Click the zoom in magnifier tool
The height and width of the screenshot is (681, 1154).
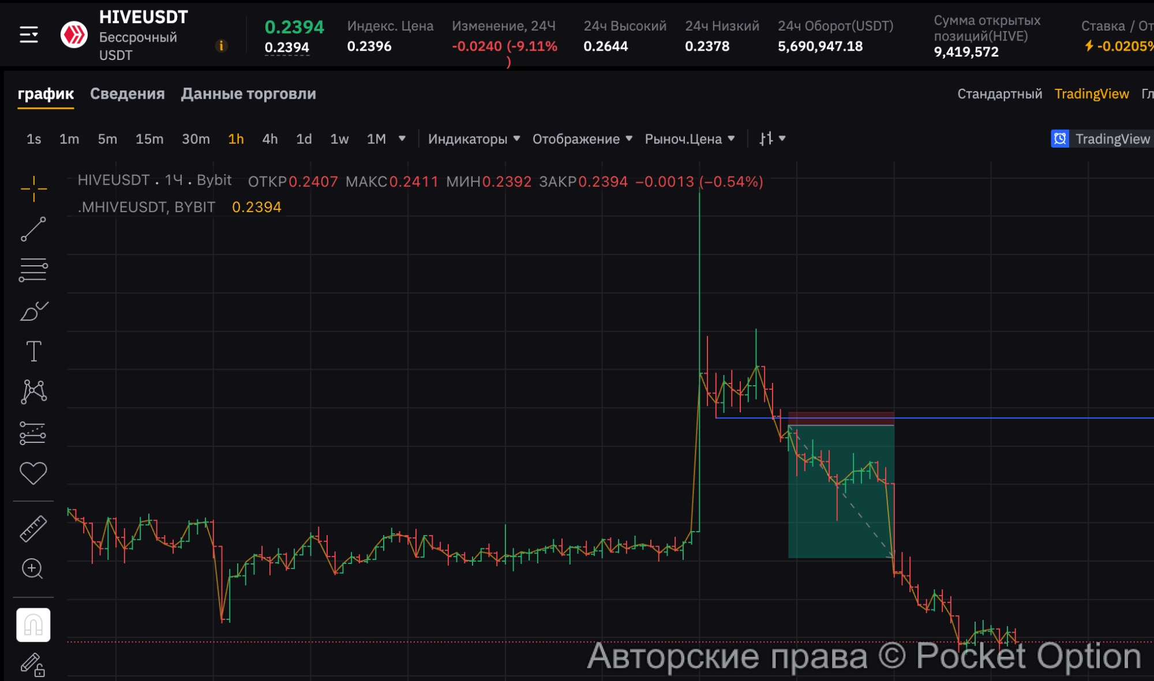click(32, 569)
